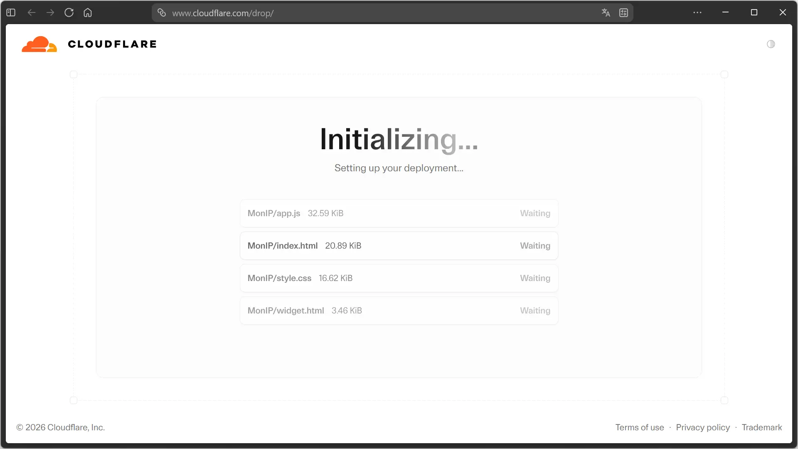Close the browser window
798x449 pixels.
coord(783,12)
